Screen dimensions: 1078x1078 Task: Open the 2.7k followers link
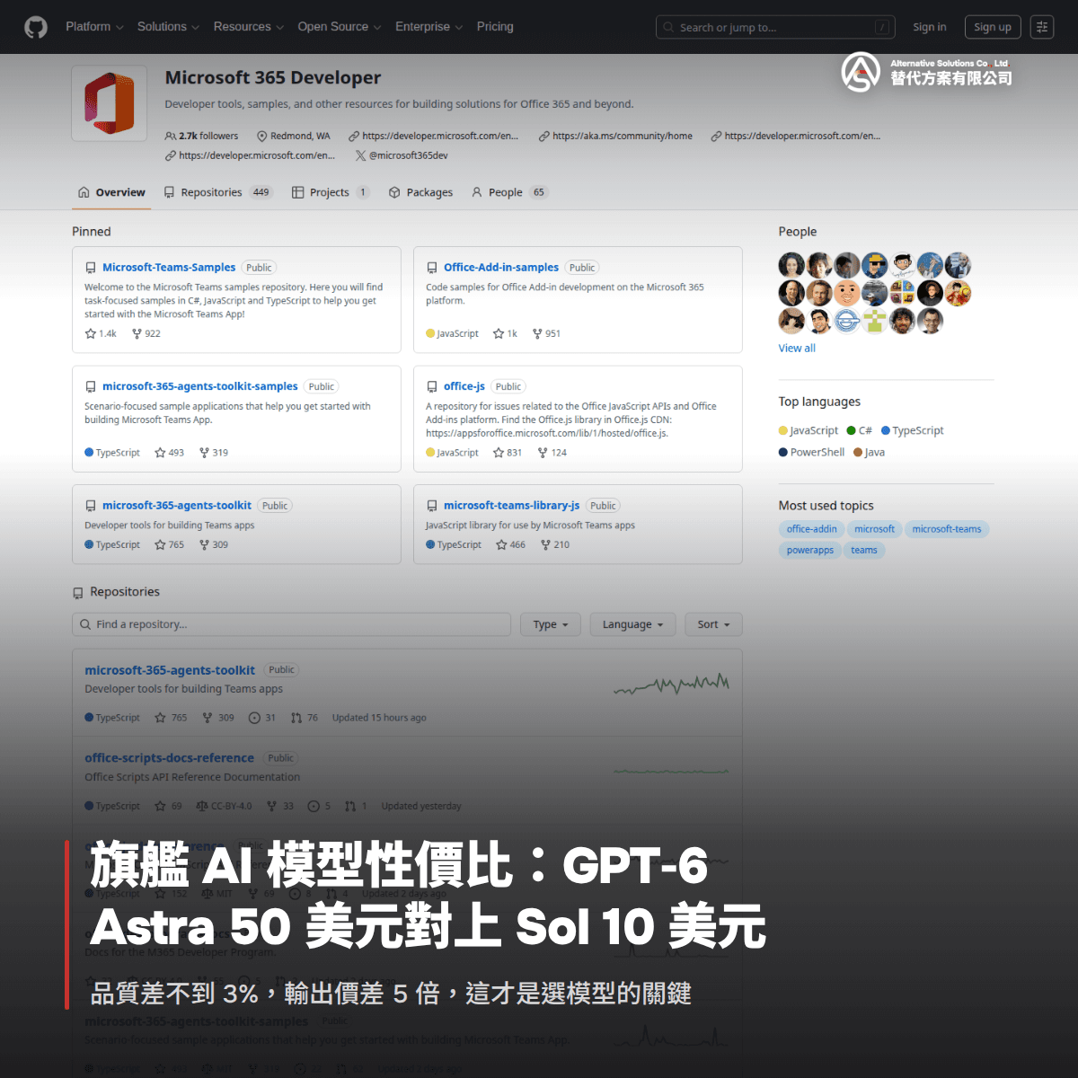coord(202,136)
